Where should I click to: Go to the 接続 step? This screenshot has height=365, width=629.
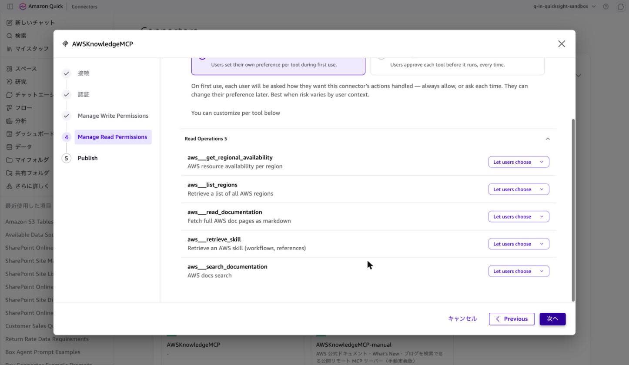coord(84,73)
